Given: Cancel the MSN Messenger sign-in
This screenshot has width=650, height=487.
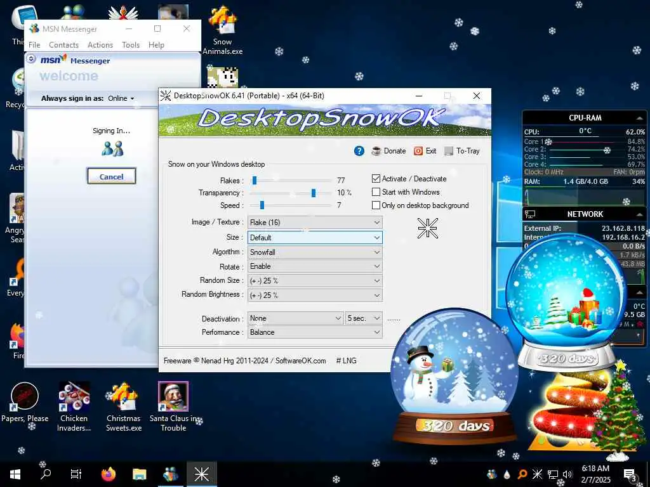Looking at the screenshot, I should pos(112,176).
